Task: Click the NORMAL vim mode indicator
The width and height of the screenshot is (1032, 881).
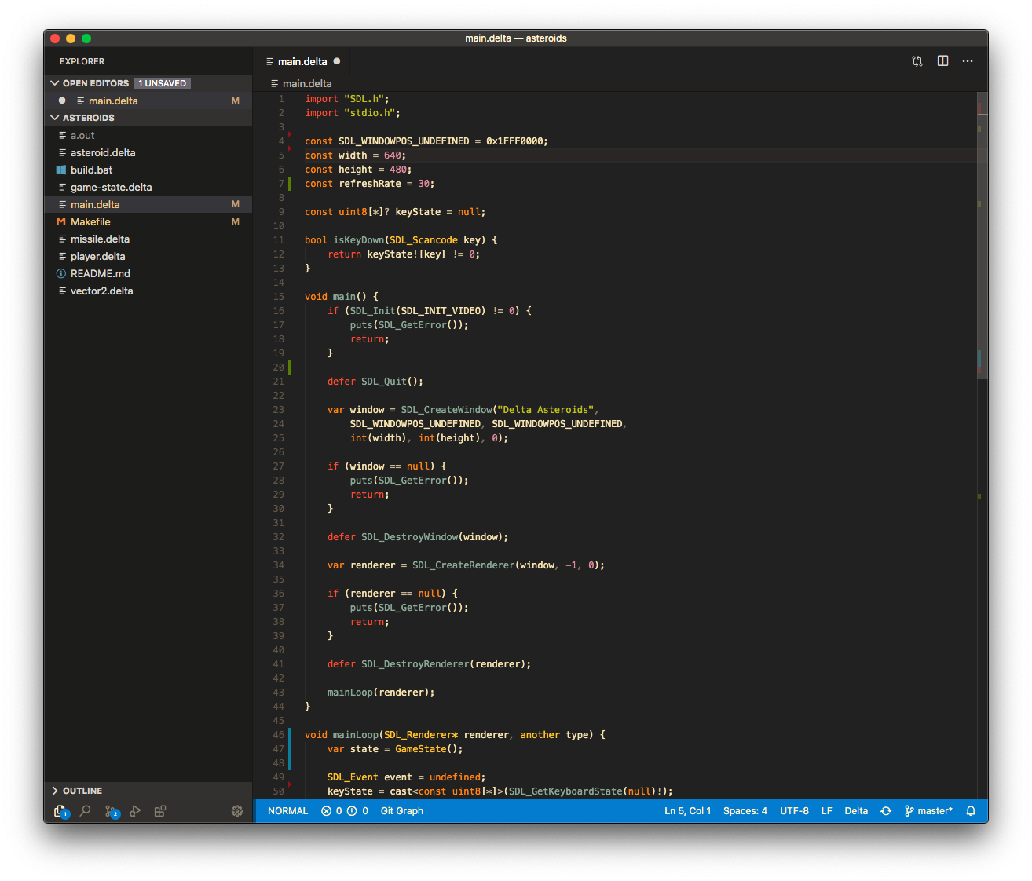Action: 287,811
